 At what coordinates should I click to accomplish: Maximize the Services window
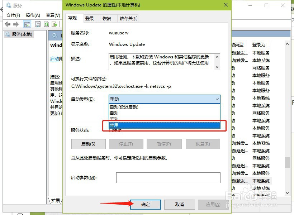coord(266,5)
